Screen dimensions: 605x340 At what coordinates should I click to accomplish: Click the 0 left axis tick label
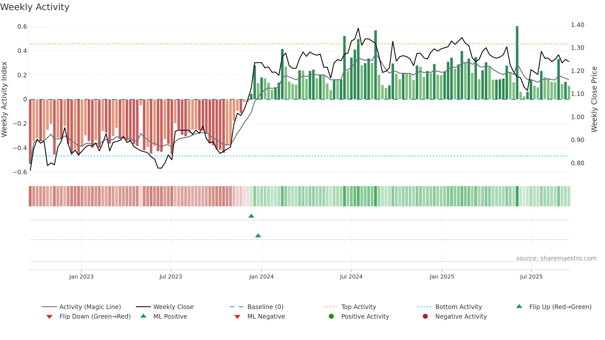point(25,99)
